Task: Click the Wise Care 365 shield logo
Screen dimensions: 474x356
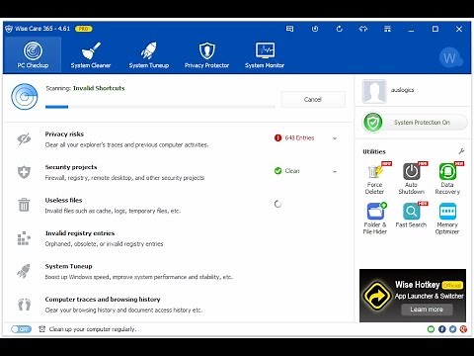Action: coord(9,29)
